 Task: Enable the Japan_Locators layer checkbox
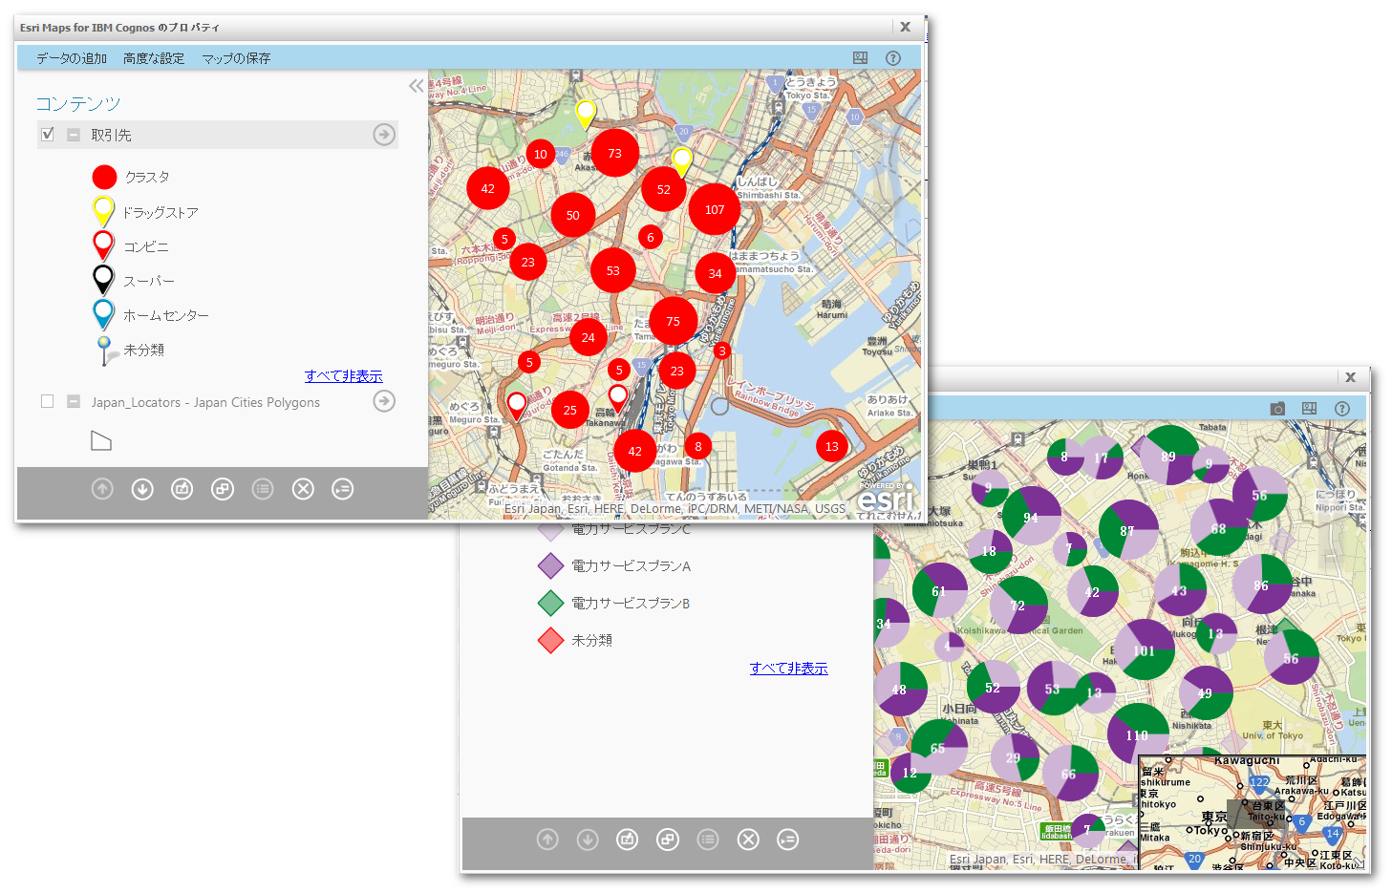tap(48, 401)
